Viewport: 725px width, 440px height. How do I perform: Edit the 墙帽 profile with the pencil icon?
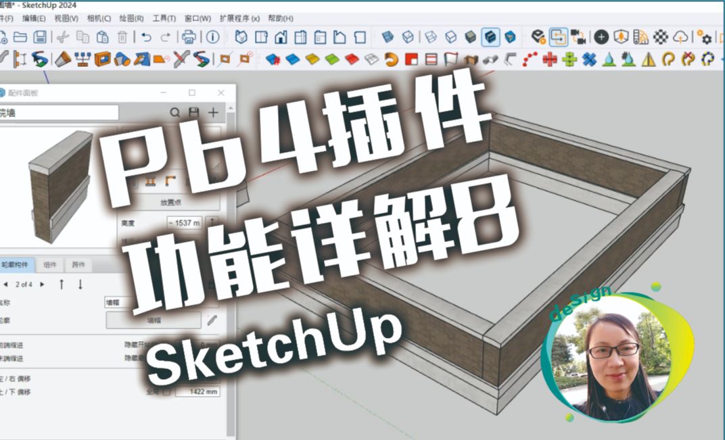[x=212, y=319]
